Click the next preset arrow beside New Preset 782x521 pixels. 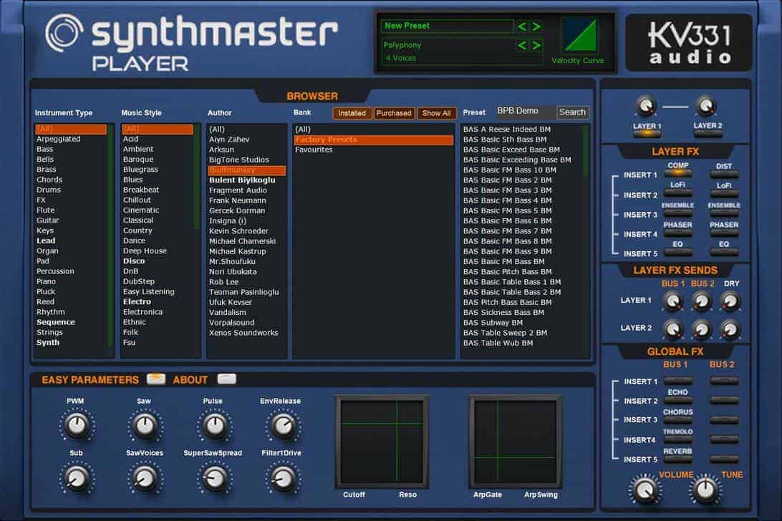pos(536,26)
